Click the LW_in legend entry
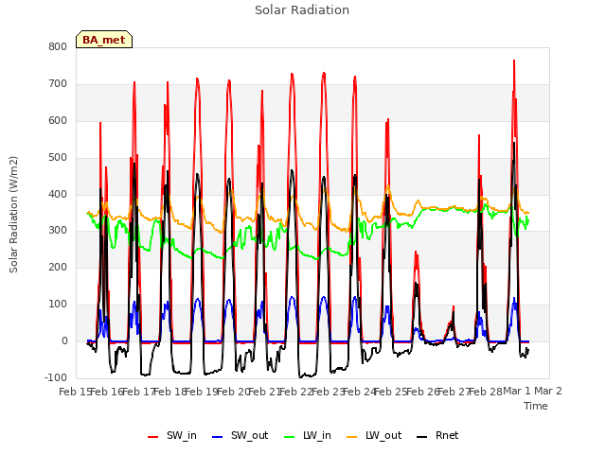 (308, 436)
